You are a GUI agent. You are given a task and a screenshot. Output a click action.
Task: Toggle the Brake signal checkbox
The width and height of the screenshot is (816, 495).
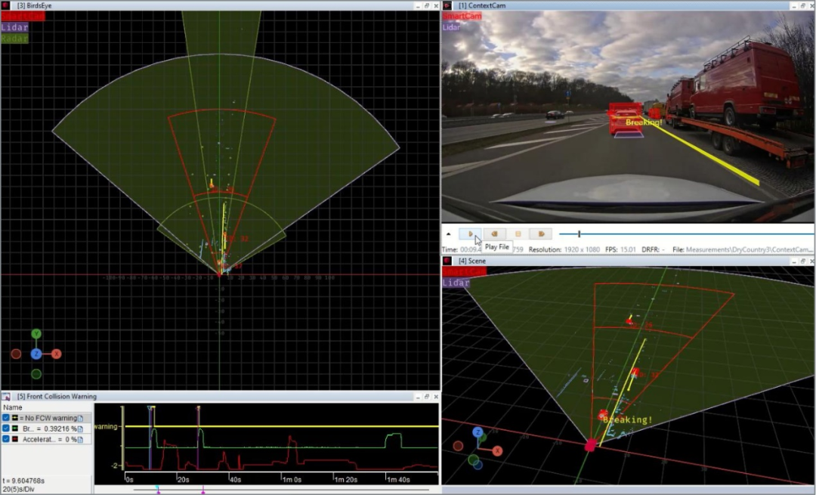6,428
